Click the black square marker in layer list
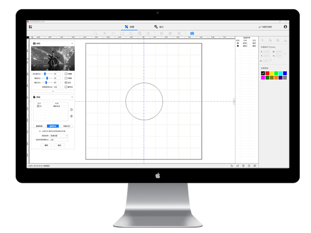Screen dimensions: 311x233 [238, 46]
